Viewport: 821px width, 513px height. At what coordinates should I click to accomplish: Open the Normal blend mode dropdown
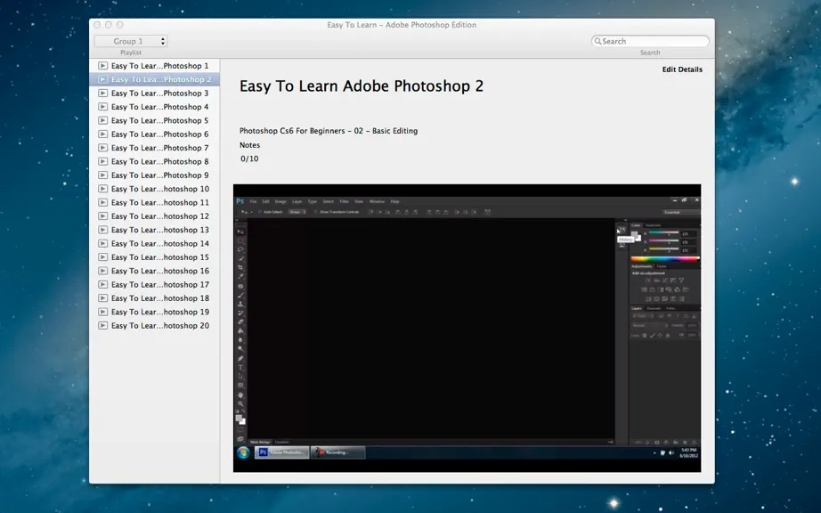coord(650,325)
